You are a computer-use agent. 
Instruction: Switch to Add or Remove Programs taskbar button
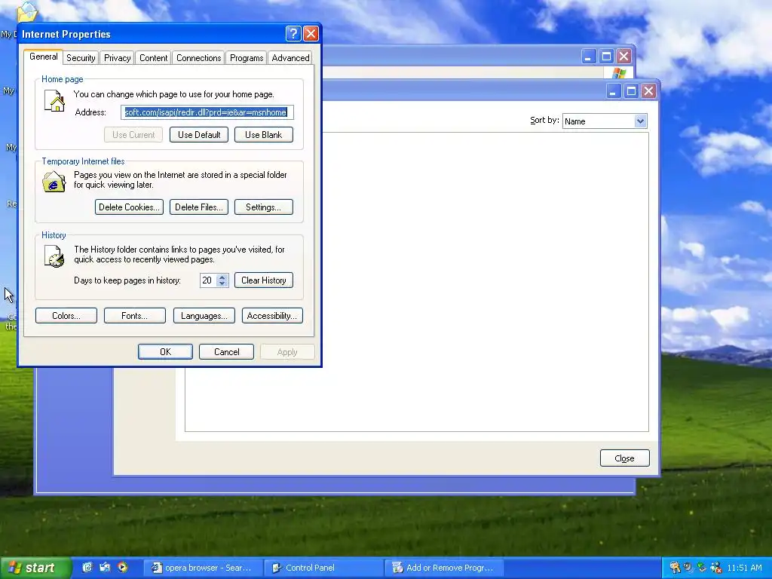click(x=444, y=568)
